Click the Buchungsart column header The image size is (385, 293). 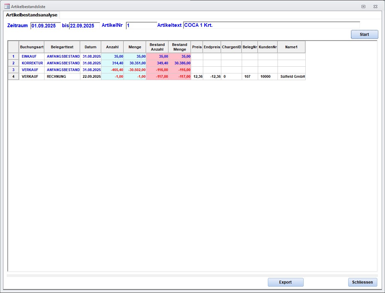pos(32,47)
